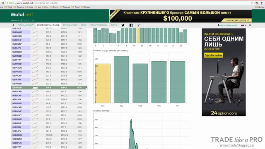
Task: Click the GBP/USD sparkline chart icon
Action: pyautogui.click(x=35, y=87)
